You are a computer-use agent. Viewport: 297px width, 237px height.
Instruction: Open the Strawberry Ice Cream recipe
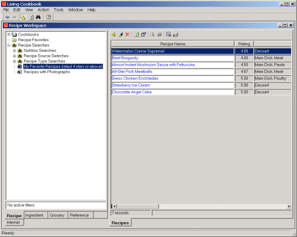(131, 85)
